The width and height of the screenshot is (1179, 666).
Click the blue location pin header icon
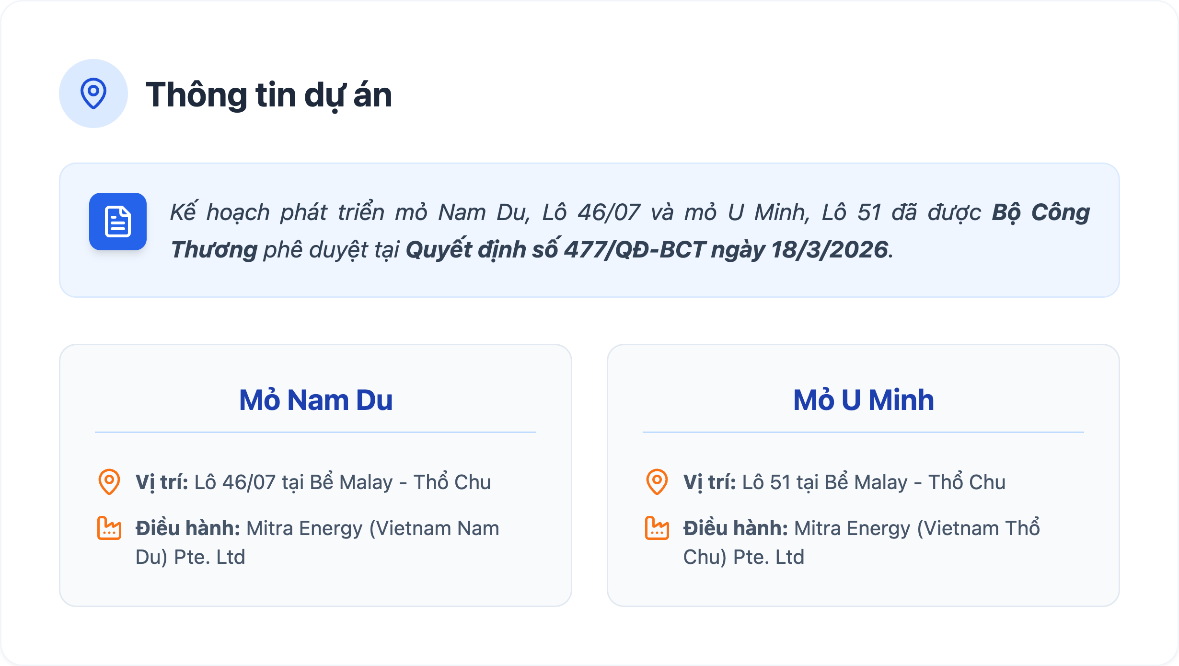pyautogui.click(x=93, y=93)
